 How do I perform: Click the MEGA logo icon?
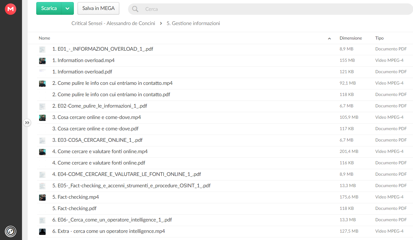point(11,9)
